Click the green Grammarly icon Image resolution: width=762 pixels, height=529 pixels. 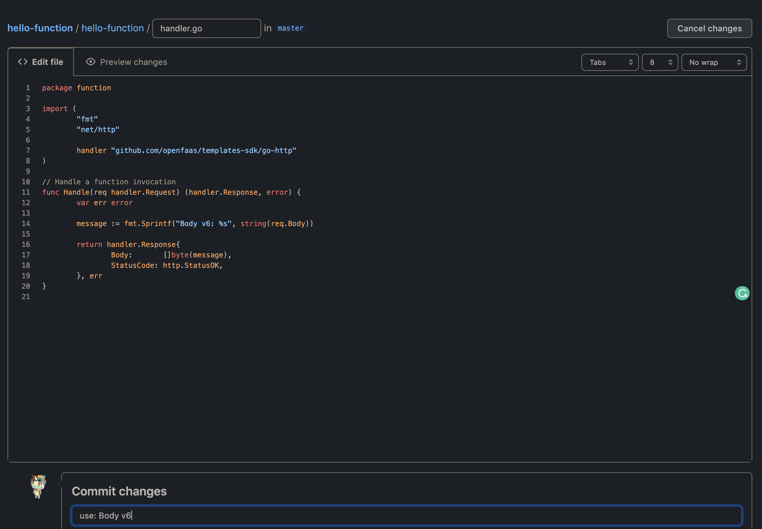coord(742,293)
